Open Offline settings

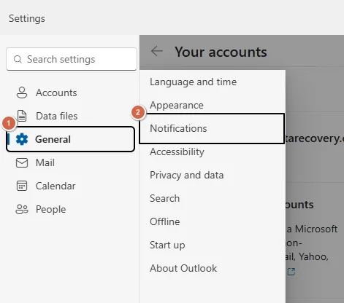pyautogui.click(x=213, y=221)
